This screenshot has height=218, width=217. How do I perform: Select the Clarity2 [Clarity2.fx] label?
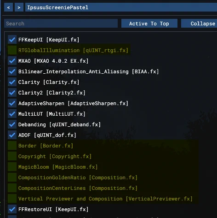coord(52,93)
